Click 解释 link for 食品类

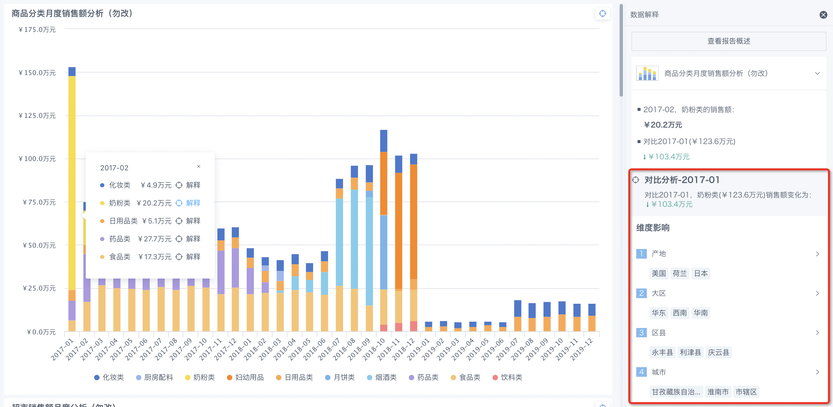click(x=193, y=257)
